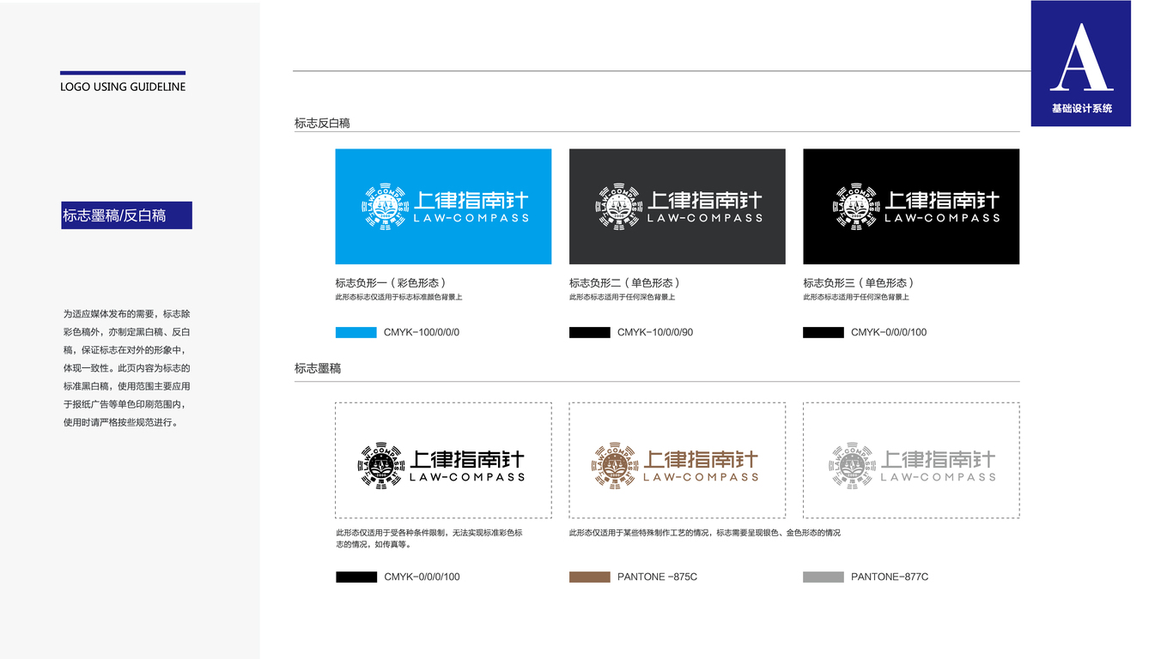Viewport: 1173px width, 659px height.
Task: Click the text PANTONE-877C
Action: [890, 577]
